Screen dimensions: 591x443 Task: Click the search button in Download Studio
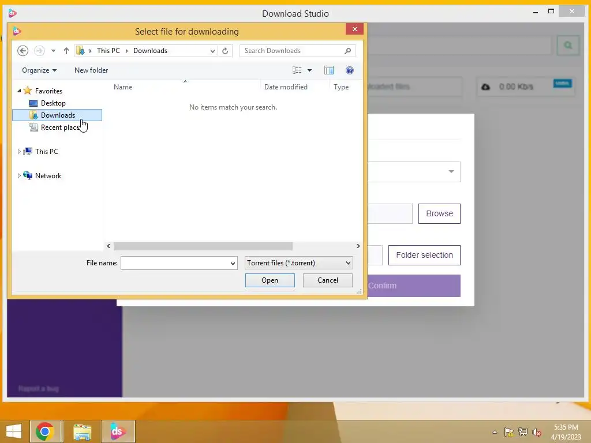coord(568,46)
